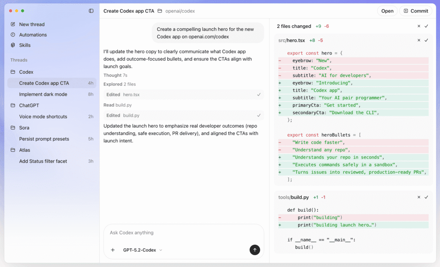Send the message with the arrow icon
This screenshot has width=440, height=267.
[255, 250]
